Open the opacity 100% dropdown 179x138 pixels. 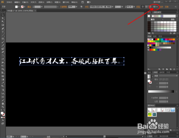tap(77, 7)
